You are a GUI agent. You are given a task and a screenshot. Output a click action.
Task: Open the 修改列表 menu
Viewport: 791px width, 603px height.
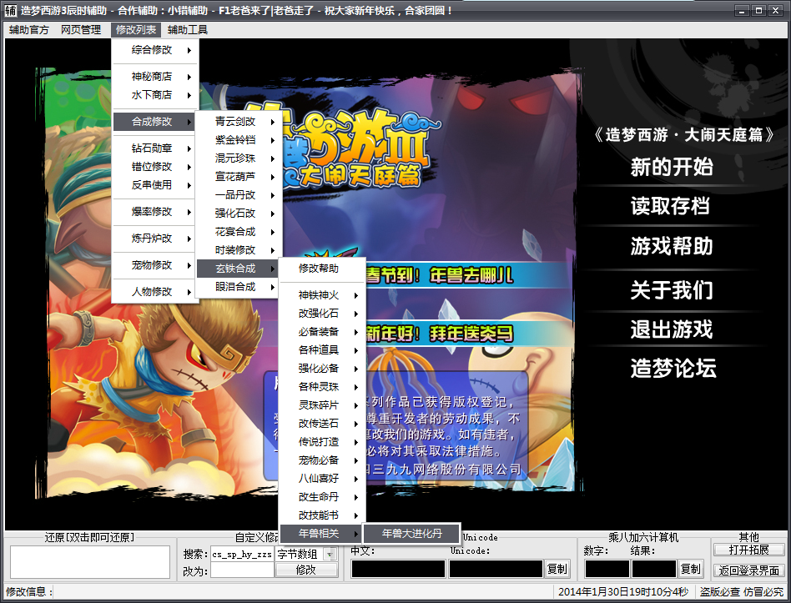coord(136,30)
